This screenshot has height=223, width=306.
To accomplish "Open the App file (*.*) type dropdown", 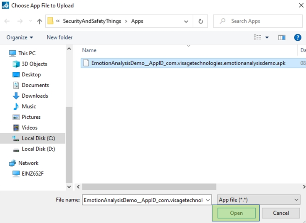I will (x=259, y=200).
